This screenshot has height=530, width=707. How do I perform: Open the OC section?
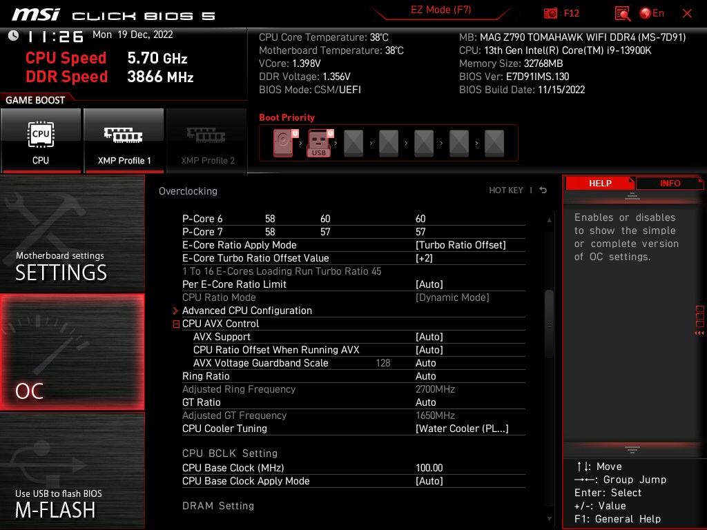(x=72, y=352)
